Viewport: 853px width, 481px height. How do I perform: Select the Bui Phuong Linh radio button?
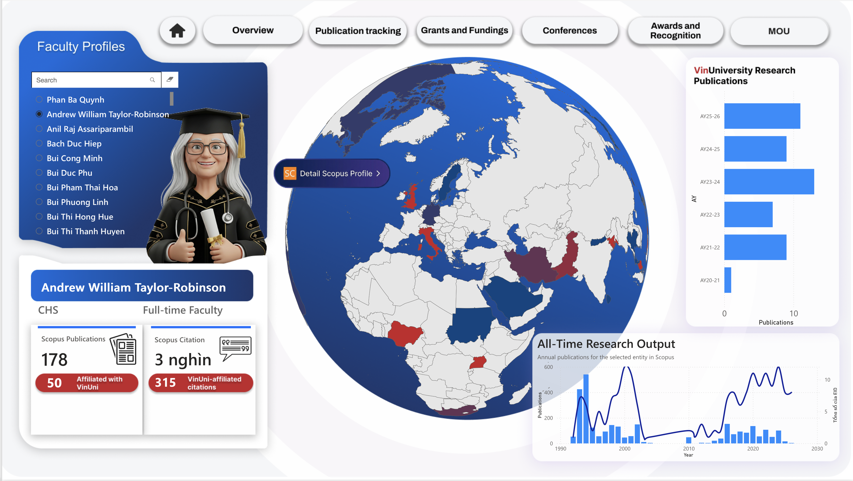pos(39,202)
